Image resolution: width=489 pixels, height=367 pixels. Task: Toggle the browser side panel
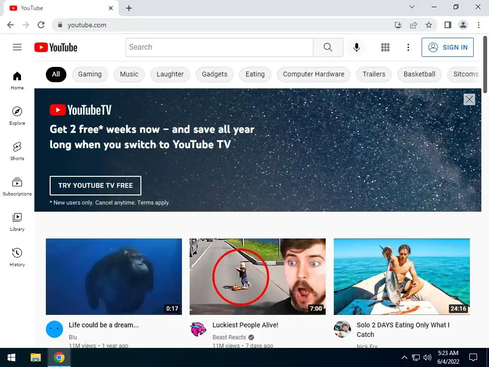(x=448, y=25)
